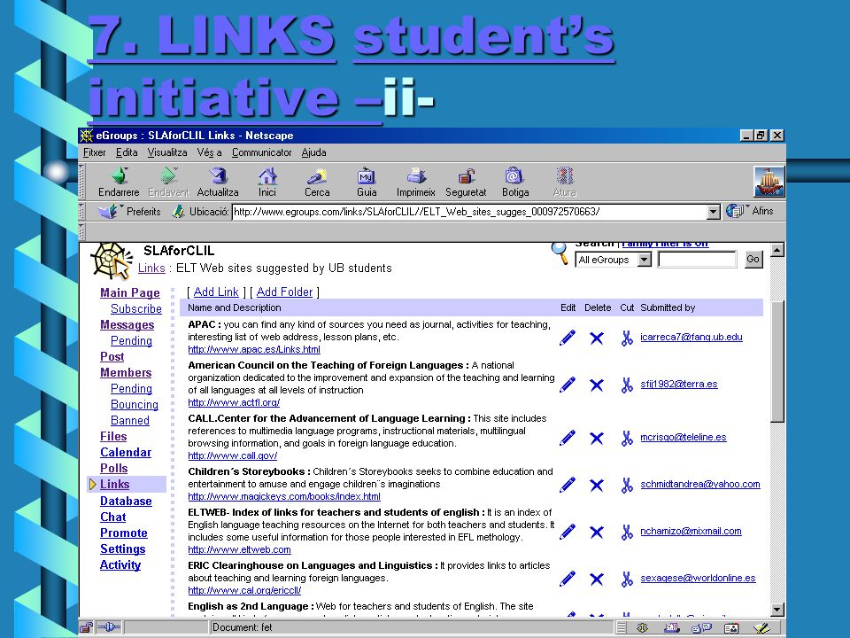Click the Bouncing members link

click(x=135, y=405)
